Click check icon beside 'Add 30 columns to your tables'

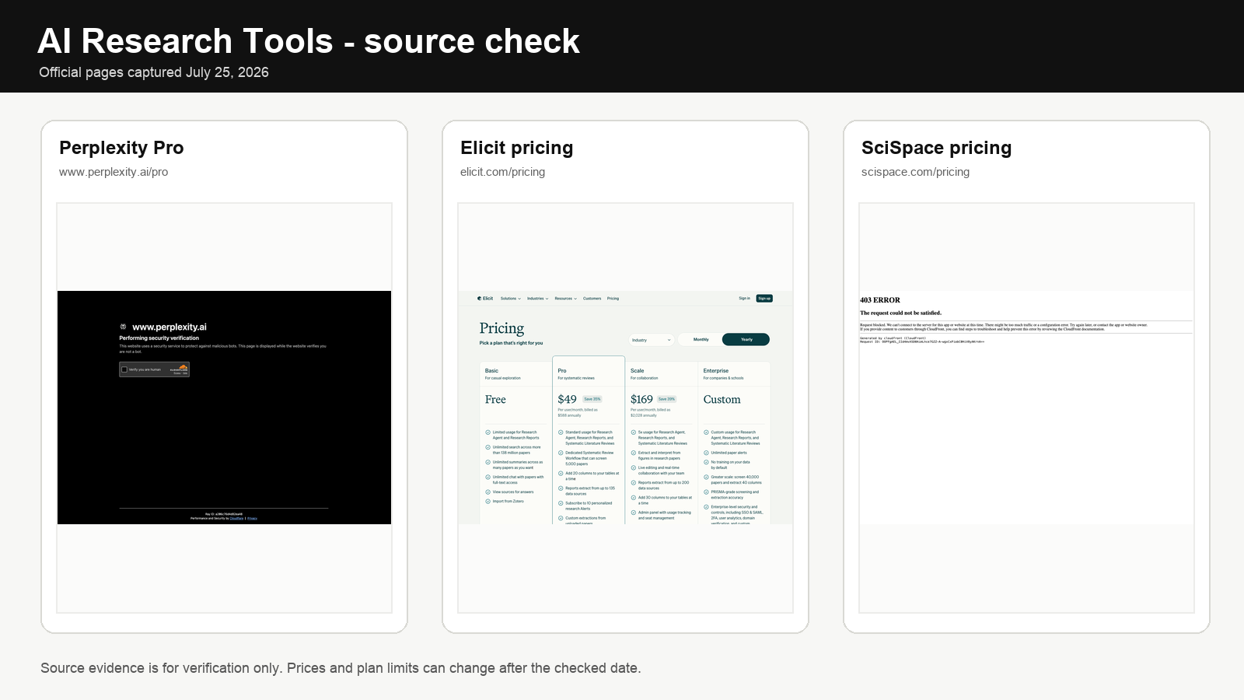click(634, 497)
